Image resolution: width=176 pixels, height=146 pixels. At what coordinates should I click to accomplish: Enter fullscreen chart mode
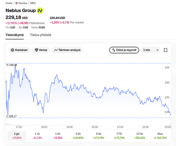click(165, 50)
